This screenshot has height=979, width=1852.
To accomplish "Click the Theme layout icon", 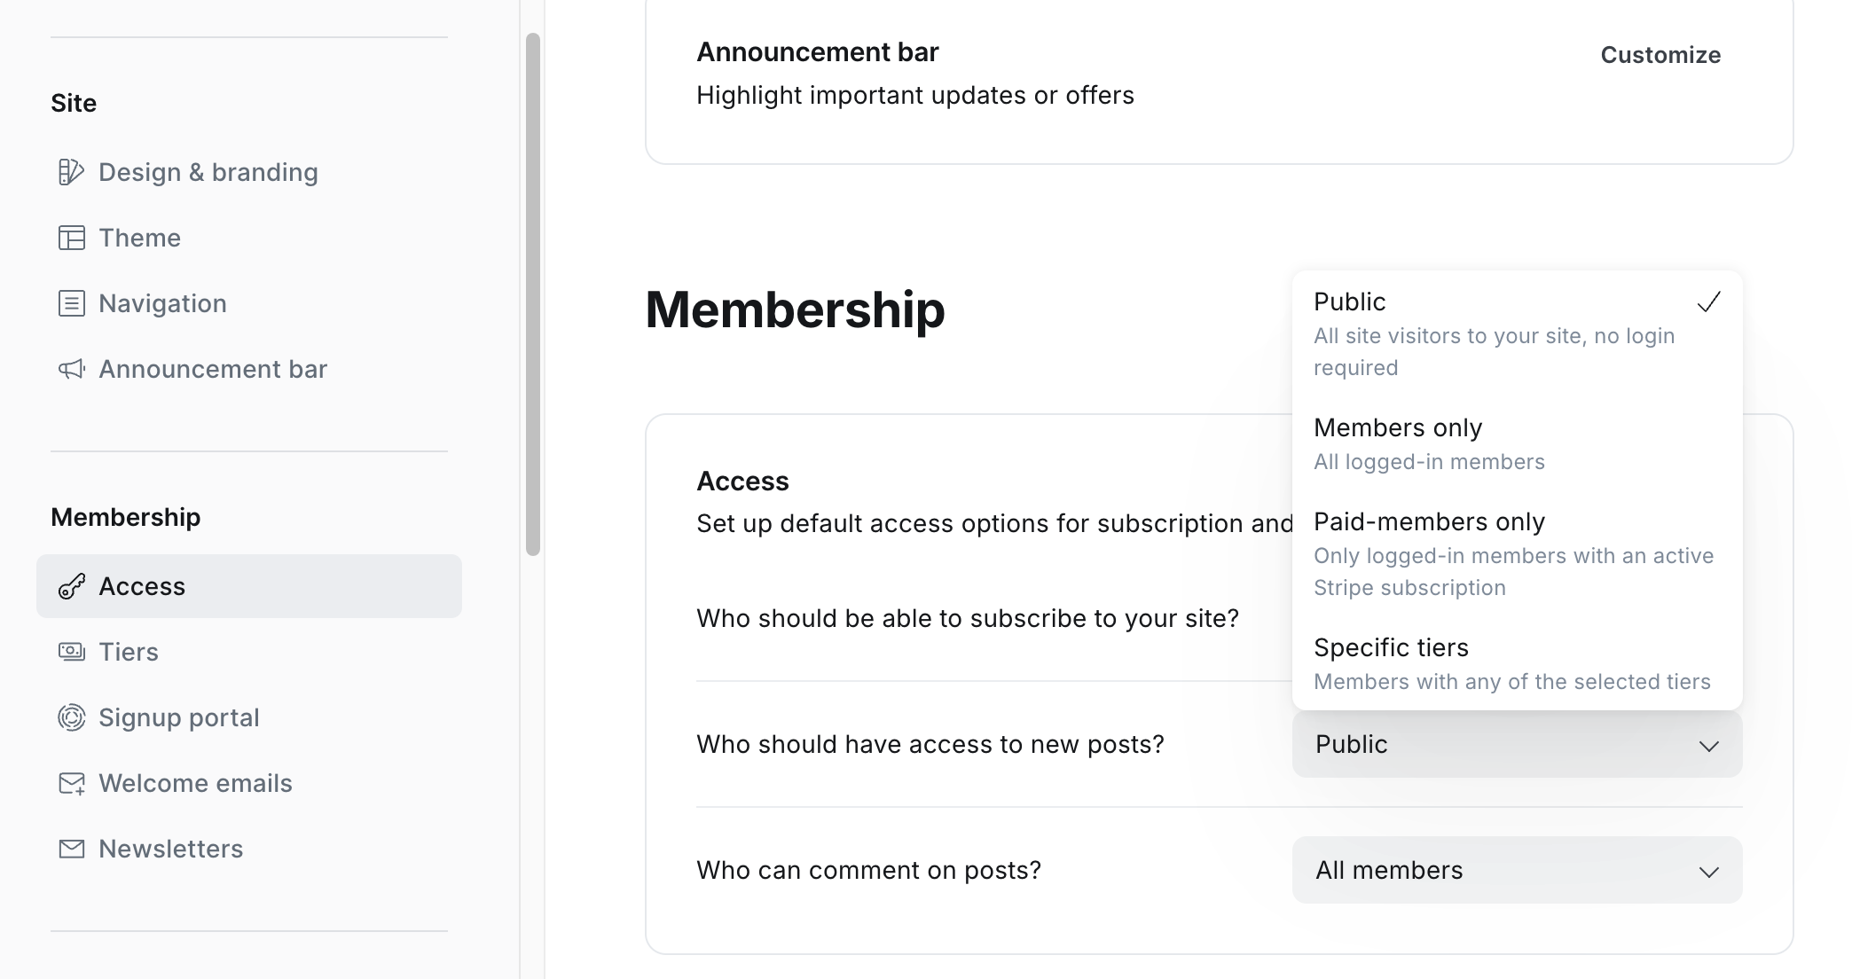I will (71, 238).
